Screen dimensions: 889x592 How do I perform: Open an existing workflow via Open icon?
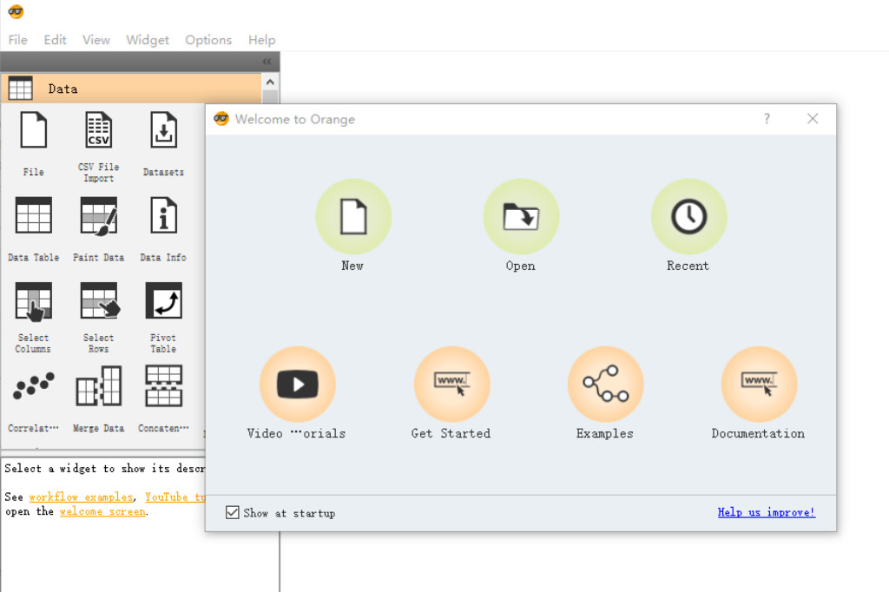coord(521,217)
